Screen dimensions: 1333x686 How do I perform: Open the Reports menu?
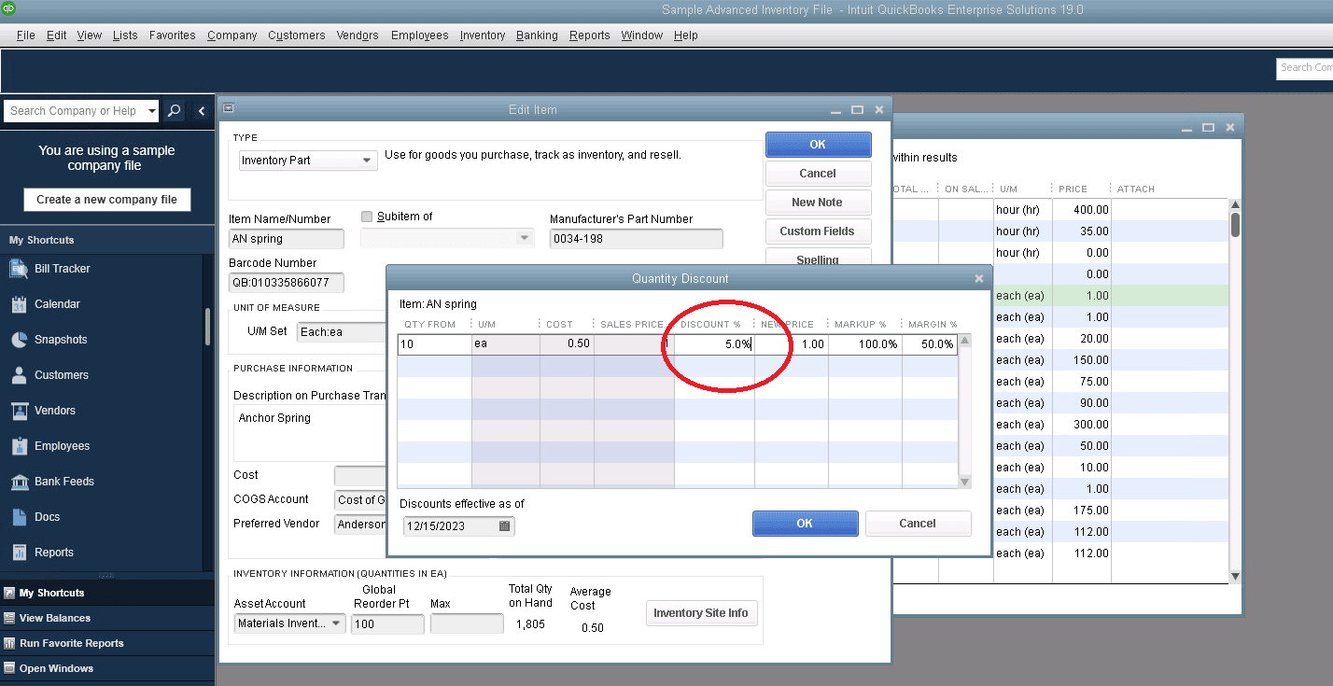(589, 35)
